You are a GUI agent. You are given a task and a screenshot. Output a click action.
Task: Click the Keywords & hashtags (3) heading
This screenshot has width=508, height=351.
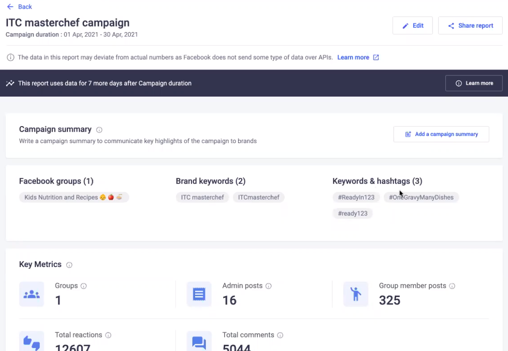(x=377, y=181)
